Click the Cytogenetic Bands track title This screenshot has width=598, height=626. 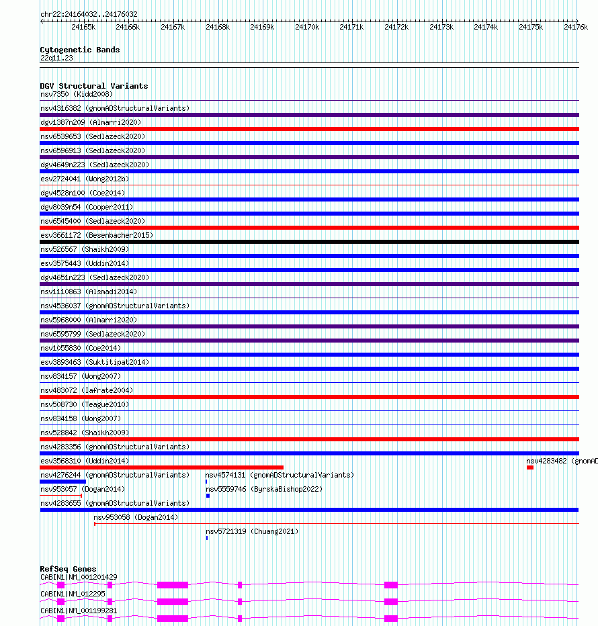click(80, 50)
